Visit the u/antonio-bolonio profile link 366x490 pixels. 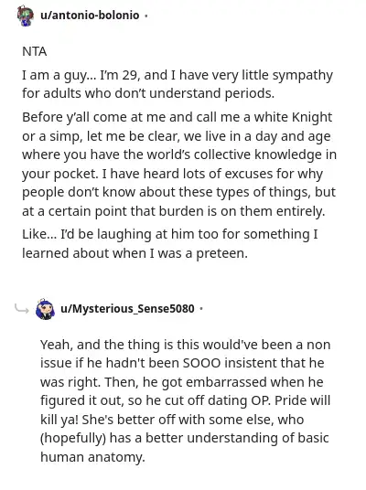(x=90, y=15)
